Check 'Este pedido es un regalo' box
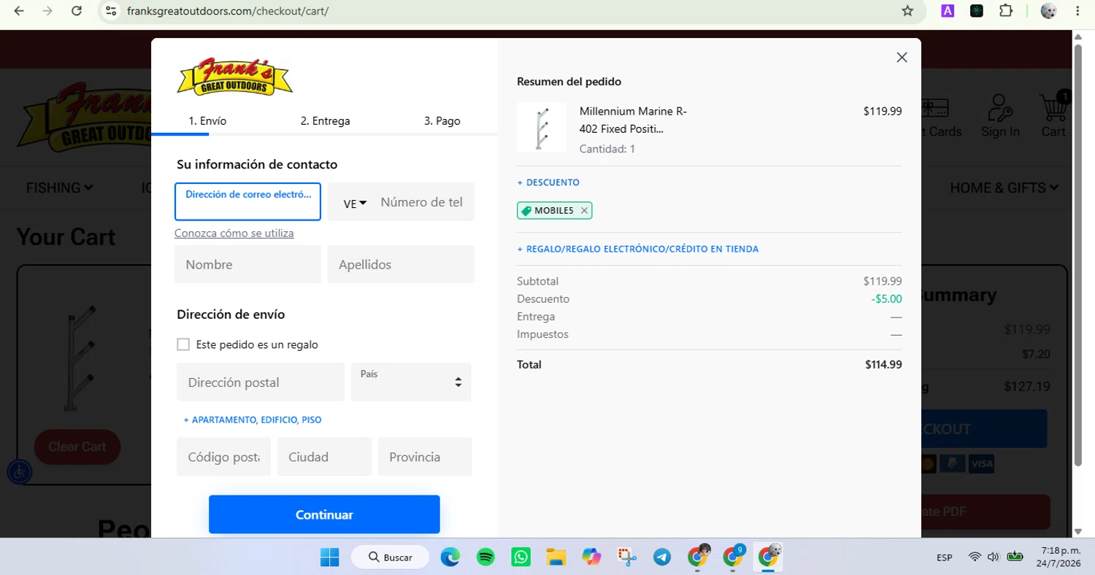This screenshot has width=1095, height=575. pos(183,344)
